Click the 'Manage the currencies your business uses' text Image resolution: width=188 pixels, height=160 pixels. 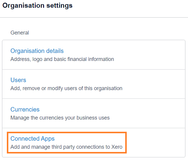point(60,118)
